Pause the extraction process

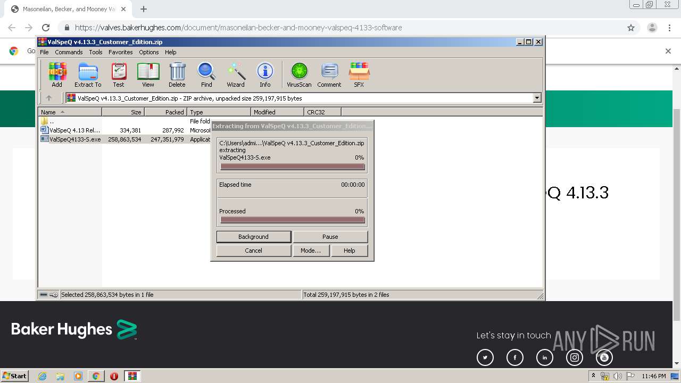pos(330,237)
